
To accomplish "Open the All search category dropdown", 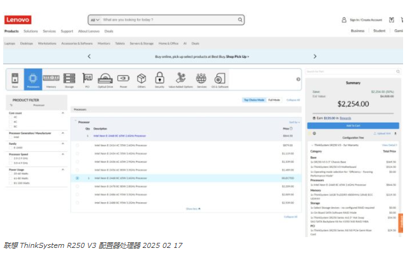I will click(x=95, y=20).
